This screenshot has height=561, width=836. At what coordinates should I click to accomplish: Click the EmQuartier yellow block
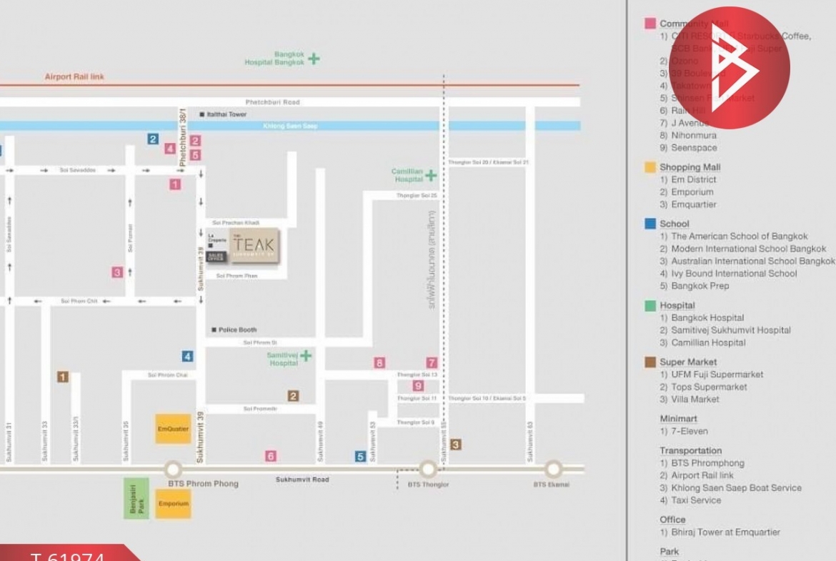[174, 429]
